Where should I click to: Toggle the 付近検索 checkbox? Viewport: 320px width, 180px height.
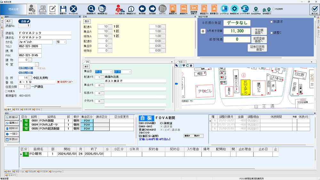(x=274, y=9)
